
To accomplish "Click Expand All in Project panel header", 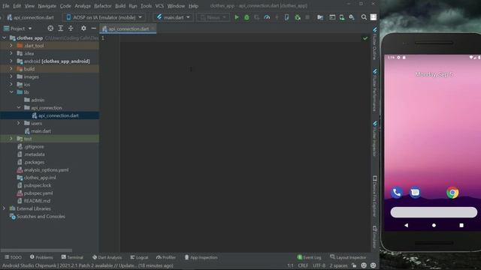I will pos(61,28).
